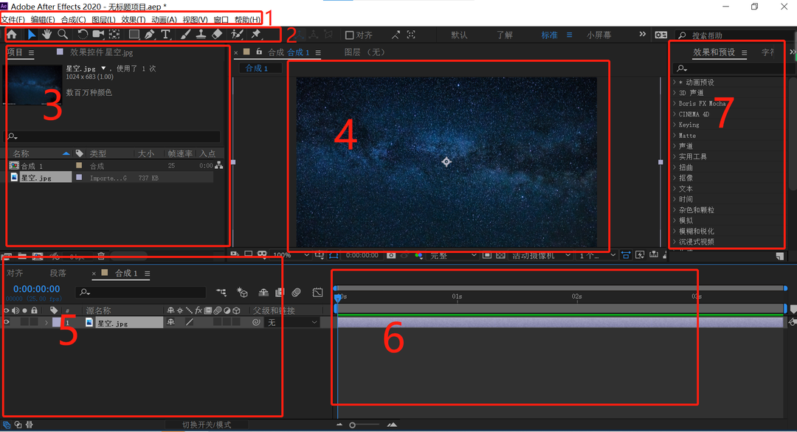Switch to the 小屏幕 workspace
The image size is (797, 432).
tap(598, 35)
